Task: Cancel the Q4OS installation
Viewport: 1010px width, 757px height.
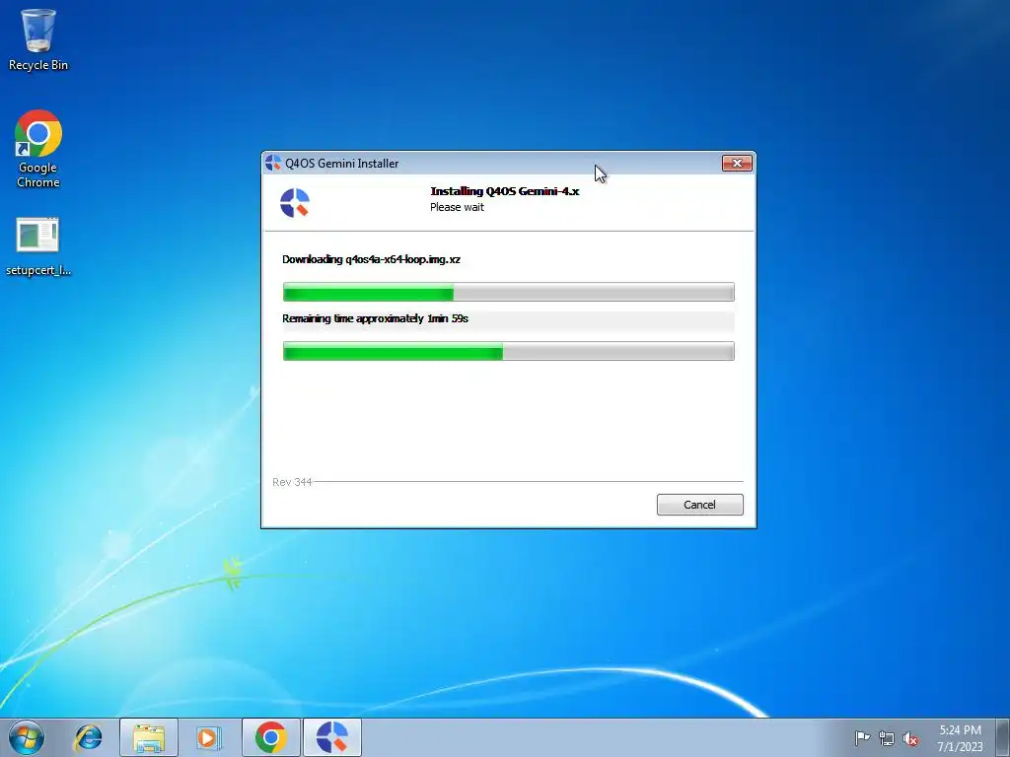Action: [699, 505]
